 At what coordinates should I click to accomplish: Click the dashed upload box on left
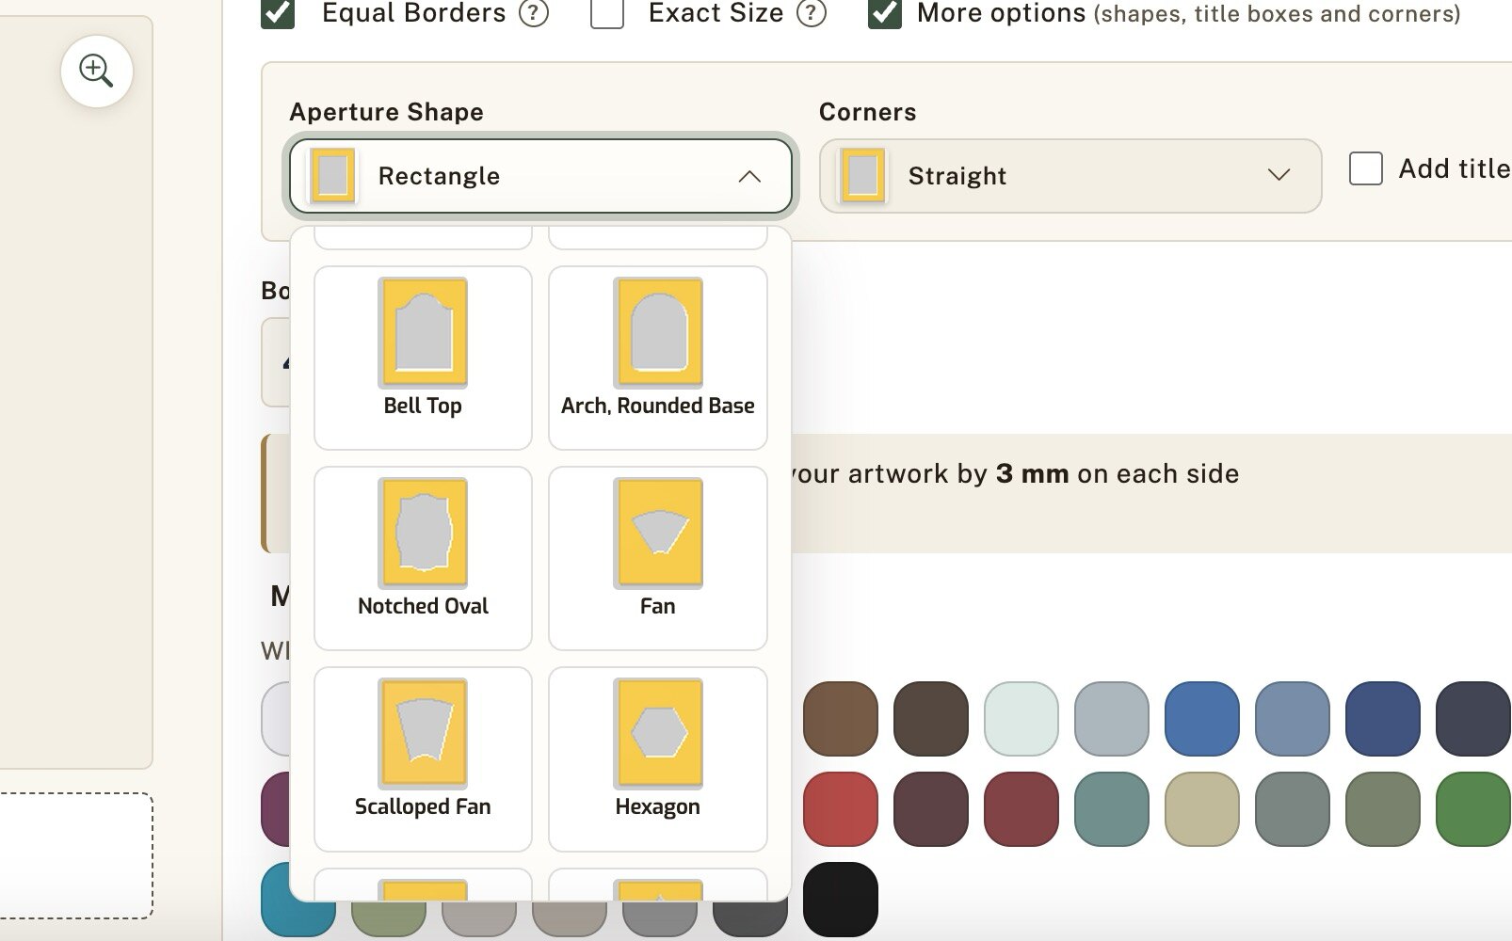[x=75, y=855]
